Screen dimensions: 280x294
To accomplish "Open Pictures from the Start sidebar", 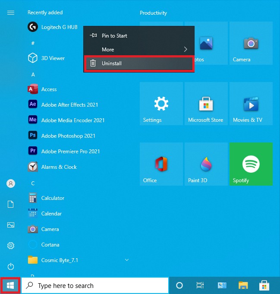I will pyautogui.click(x=11, y=225).
